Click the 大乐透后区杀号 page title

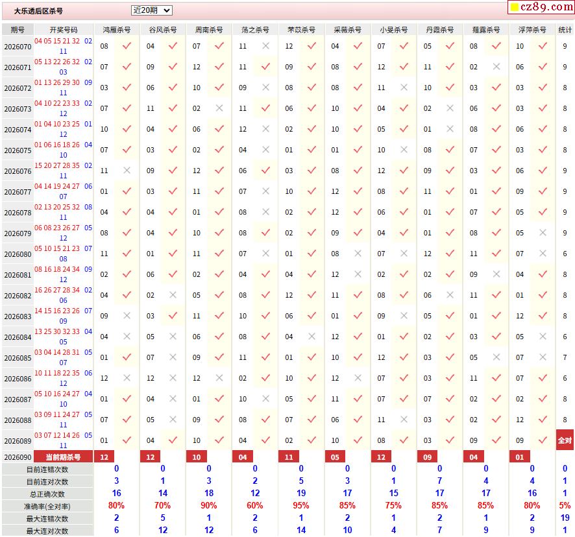pos(38,11)
